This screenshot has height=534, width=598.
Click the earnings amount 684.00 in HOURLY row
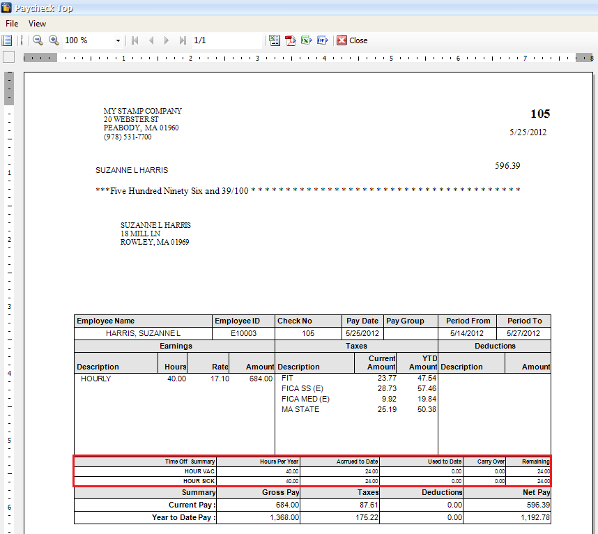261,379
